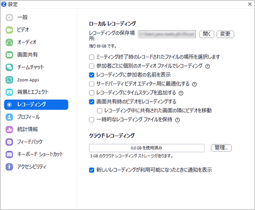
Task: Click 管理... button for cloud recording
Action: [x=221, y=148]
